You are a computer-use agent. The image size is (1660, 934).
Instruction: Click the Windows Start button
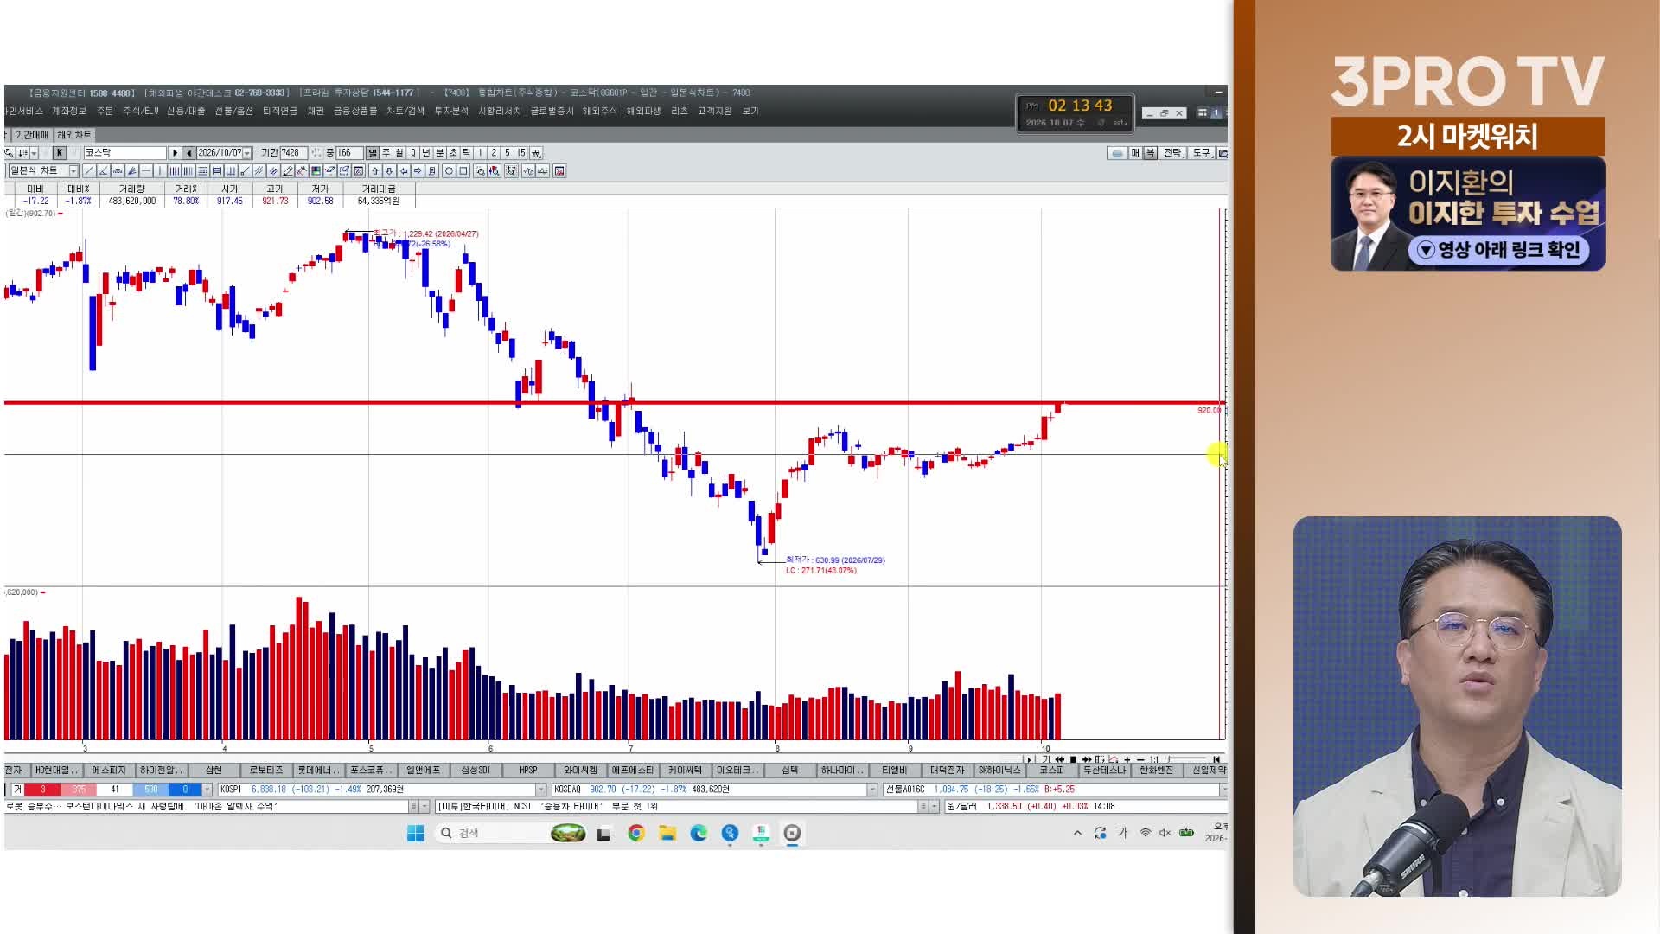pyautogui.click(x=415, y=833)
